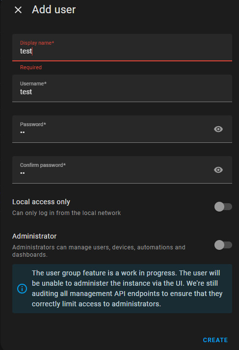Enable the Local access only switch
Viewport: 239px width, 350px height.
click(x=223, y=207)
